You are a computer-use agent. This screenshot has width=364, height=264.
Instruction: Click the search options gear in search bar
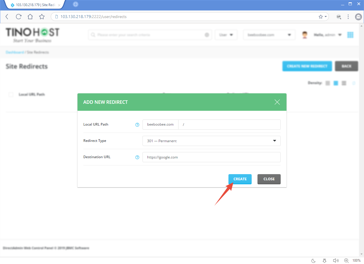click(x=207, y=35)
